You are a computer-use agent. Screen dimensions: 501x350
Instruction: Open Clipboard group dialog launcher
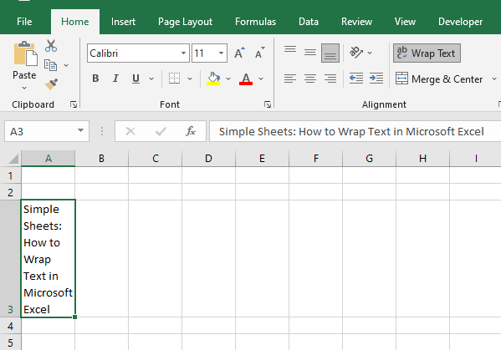click(74, 104)
